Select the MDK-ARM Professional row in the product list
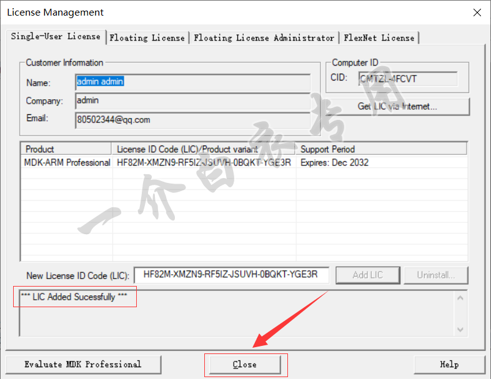This screenshot has height=379, width=491. click(244, 162)
